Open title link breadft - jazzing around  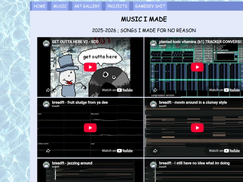(72, 163)
